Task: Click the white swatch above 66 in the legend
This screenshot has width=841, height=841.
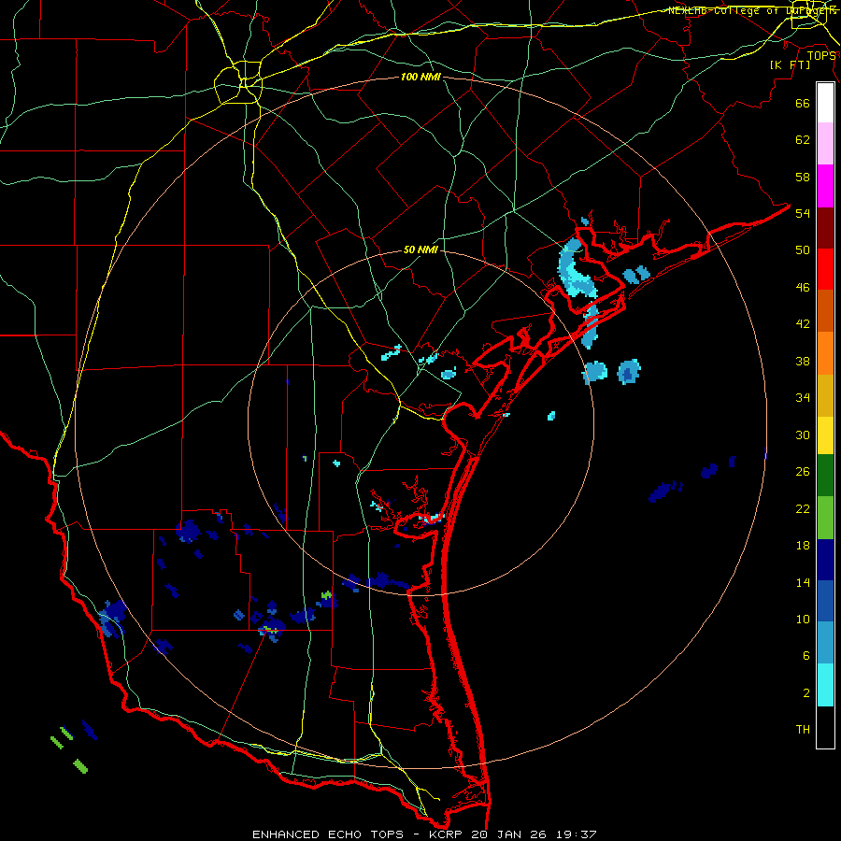Action: [825, 103]
